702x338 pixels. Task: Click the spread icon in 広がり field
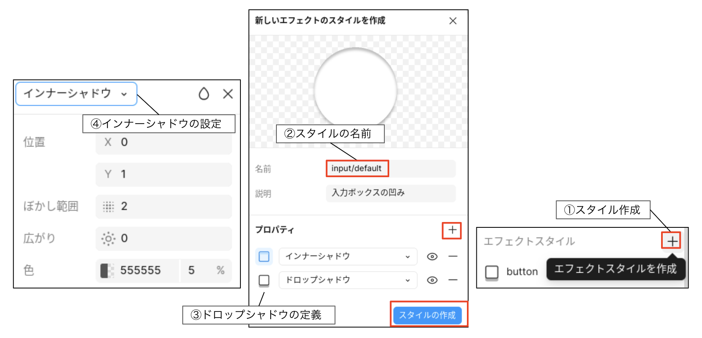pyautogui.click(x=108, y=238)
